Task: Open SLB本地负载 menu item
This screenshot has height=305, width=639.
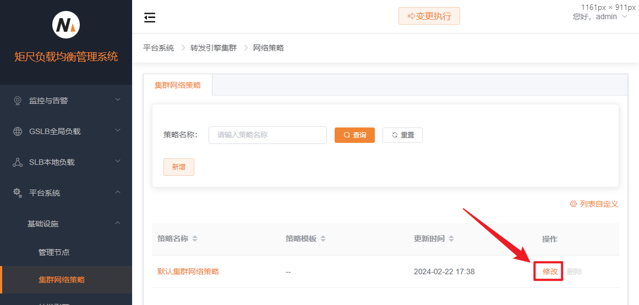Action: click(66, 162)
